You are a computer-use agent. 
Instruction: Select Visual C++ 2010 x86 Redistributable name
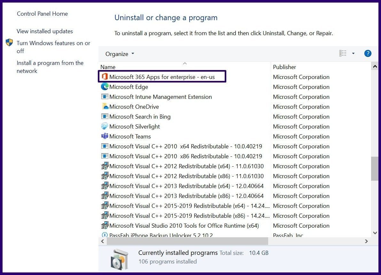point(186,156)
